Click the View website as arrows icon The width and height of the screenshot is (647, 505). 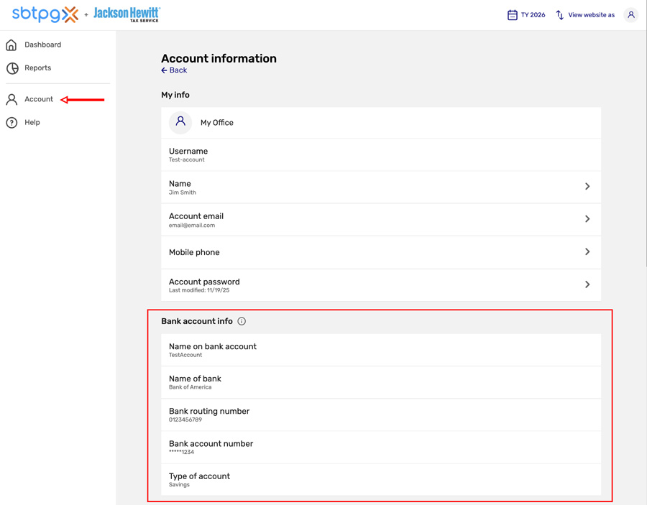point(559,15)
